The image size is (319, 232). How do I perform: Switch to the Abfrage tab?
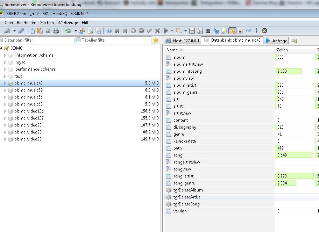[x=276, y=41]
